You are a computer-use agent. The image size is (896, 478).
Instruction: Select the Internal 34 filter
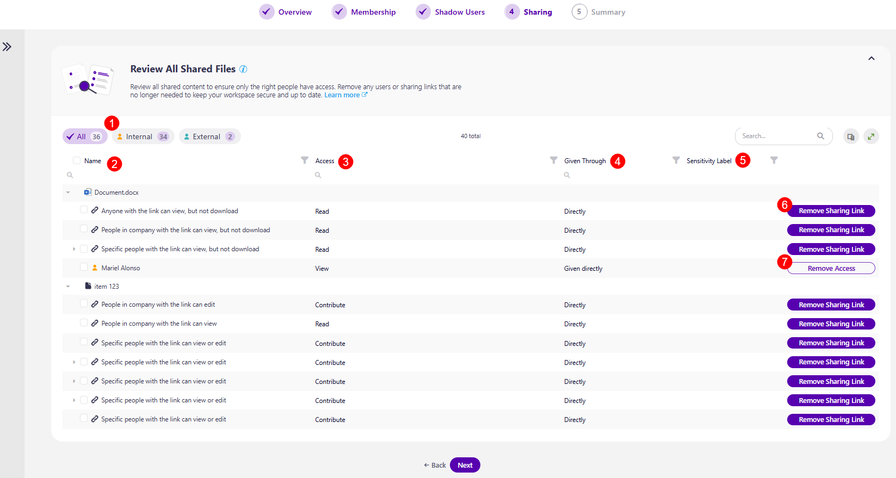pyautogui.click(x=143, y=136)
